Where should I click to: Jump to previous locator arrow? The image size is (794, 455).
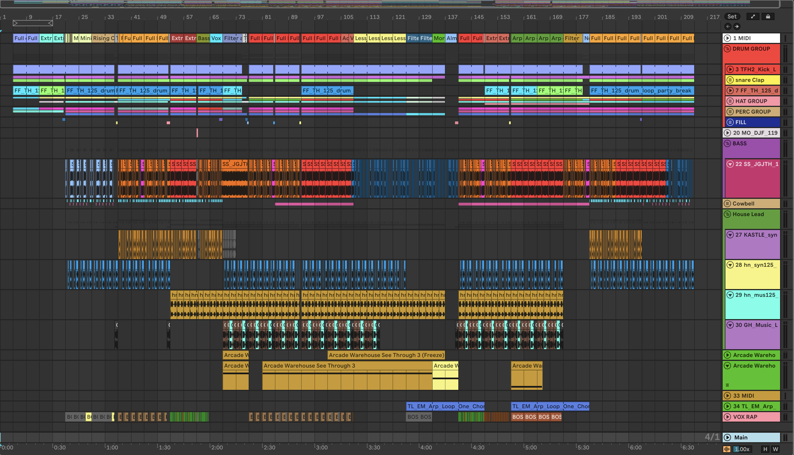coord(728,26)
